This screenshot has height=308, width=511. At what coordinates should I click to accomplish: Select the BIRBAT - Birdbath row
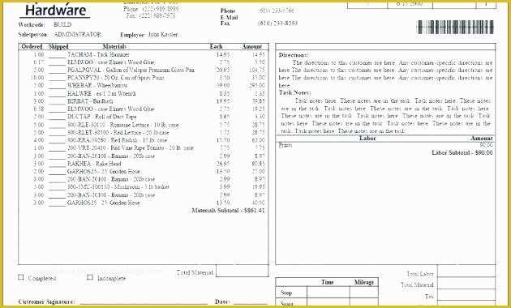(x=143, y=101)
